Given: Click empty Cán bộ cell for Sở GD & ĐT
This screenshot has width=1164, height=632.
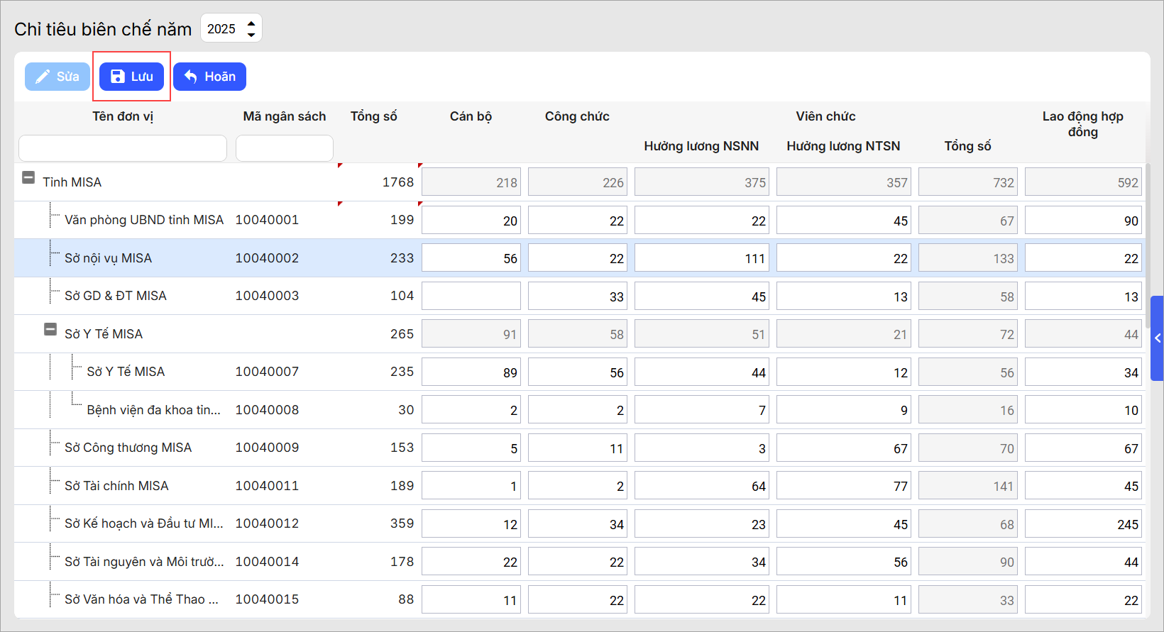Looking at the screenshot, I should point(471,296).
